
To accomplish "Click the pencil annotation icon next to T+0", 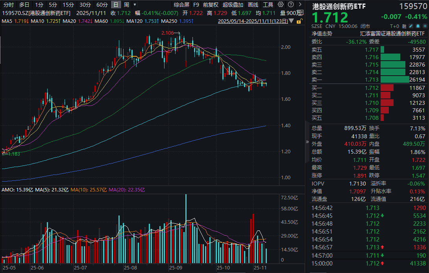I will pos(411,25).
